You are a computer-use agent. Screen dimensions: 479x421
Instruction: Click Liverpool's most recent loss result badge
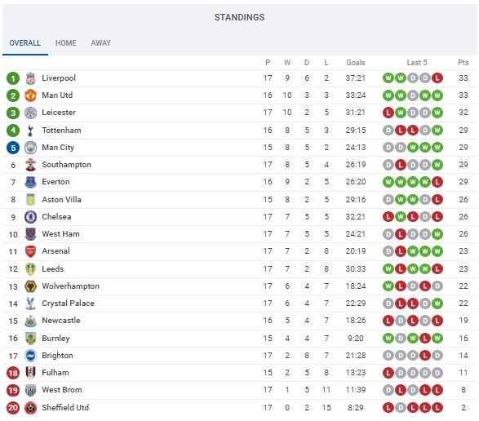[437, 78]
